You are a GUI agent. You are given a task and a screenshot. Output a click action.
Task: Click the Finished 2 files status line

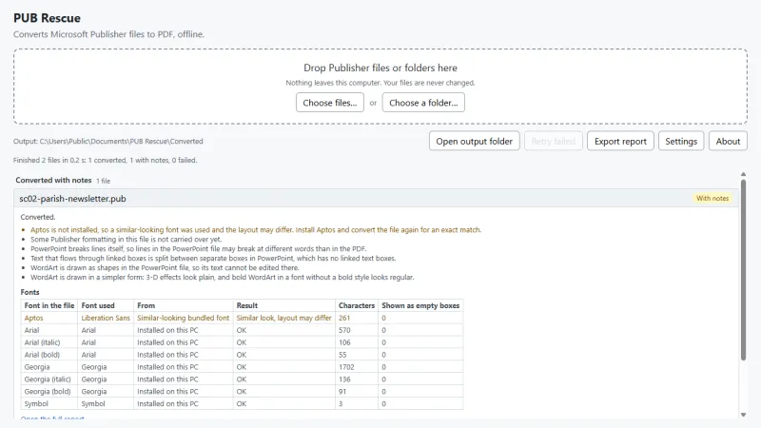[x=105, y=160]
